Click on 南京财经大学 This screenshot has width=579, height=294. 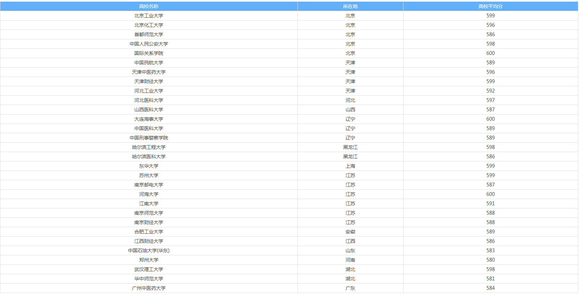click(x=149, y=222)
